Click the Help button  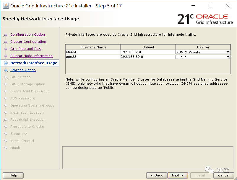tap(13, 175)
